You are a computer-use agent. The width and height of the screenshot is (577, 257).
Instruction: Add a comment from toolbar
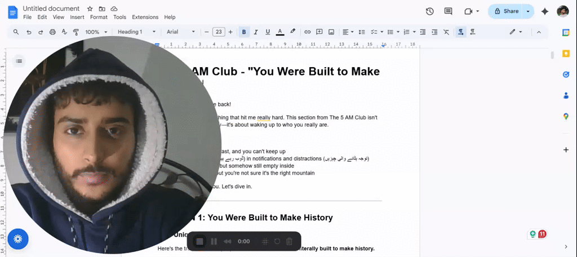(319, 32)
